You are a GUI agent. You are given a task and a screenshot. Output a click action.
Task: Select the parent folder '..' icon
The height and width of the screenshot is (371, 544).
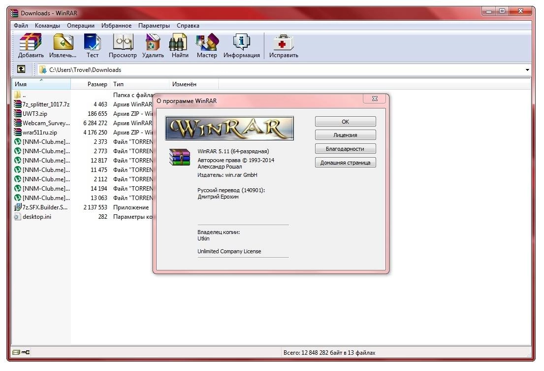[18, 95]
